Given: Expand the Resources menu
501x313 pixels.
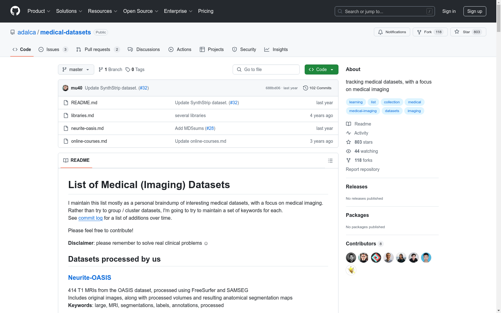Looking at the screenshot, I should (103, 11).
